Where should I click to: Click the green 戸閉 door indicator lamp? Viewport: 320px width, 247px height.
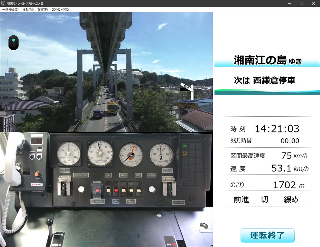[x=185, y=146]
